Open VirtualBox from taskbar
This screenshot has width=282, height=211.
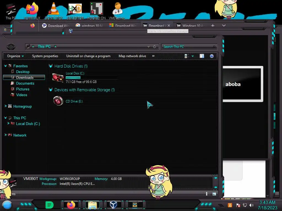click(113, 205)
